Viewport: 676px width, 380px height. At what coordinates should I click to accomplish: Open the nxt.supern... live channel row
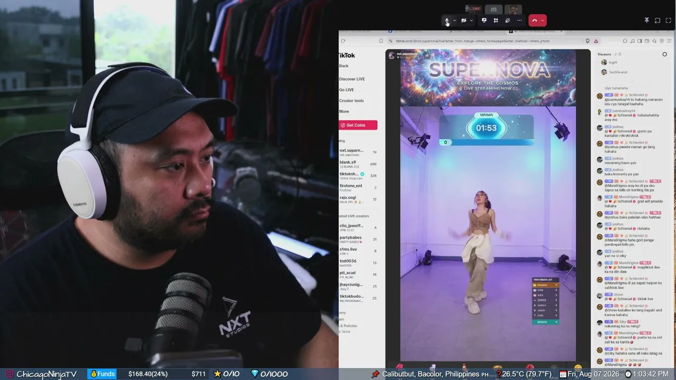pyautogui.click(x=358, y=152)
